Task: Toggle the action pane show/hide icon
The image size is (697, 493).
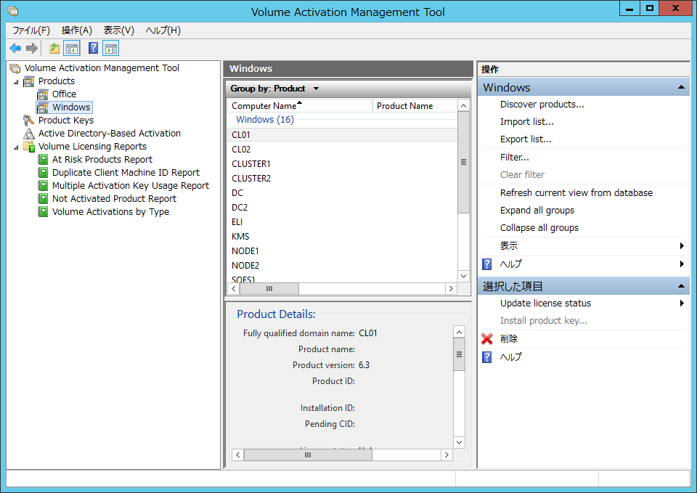Action: [x=110, y=48]
